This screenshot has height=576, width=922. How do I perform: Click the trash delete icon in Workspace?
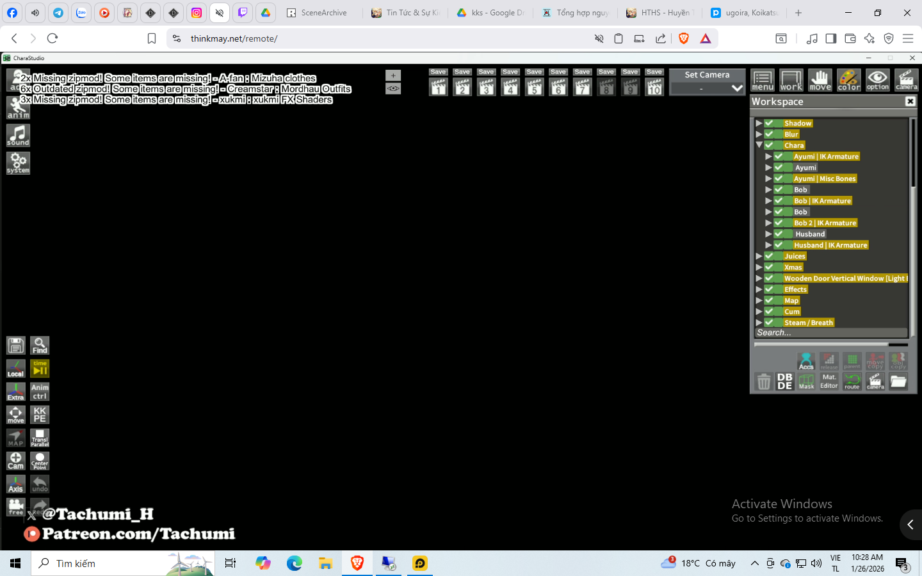(764, 382)
